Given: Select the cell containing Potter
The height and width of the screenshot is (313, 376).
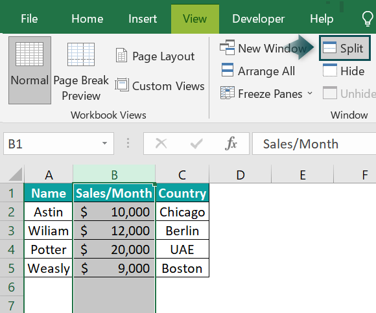Looking at the screenshot, I should (x=49, y=249).
